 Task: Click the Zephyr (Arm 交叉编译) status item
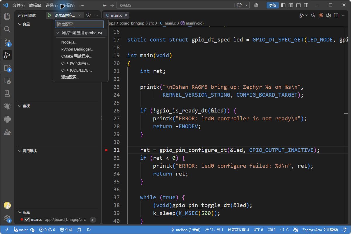click(x=320, y=230)
